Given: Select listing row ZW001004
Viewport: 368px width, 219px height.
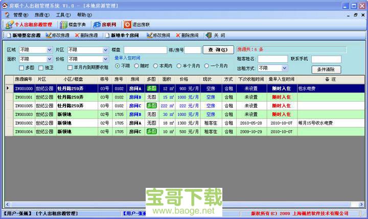Looking at the screenshot, I should pyautogui.click(x=185, y=132).
